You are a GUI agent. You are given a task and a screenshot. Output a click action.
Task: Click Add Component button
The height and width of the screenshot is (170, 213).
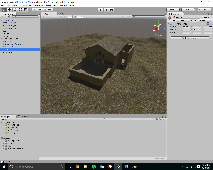pos(190,38)
